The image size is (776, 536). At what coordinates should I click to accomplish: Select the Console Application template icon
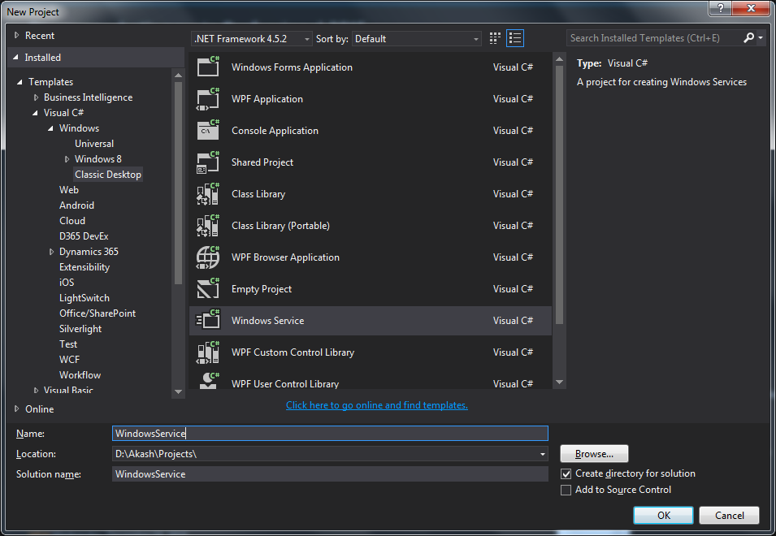pyautogui.click(x=208, y=130)
